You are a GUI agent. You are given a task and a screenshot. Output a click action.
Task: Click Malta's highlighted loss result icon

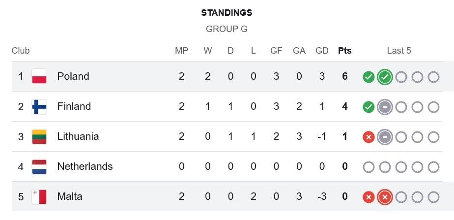tap(385, 197)
